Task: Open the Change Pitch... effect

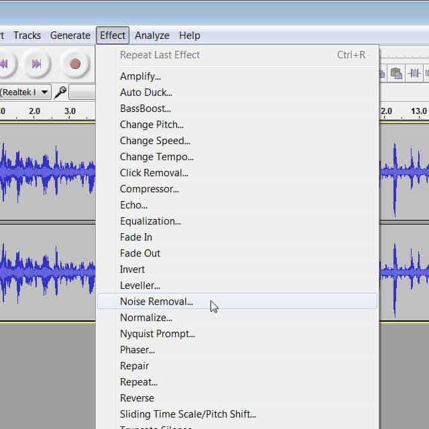Action: coord(237,125)
